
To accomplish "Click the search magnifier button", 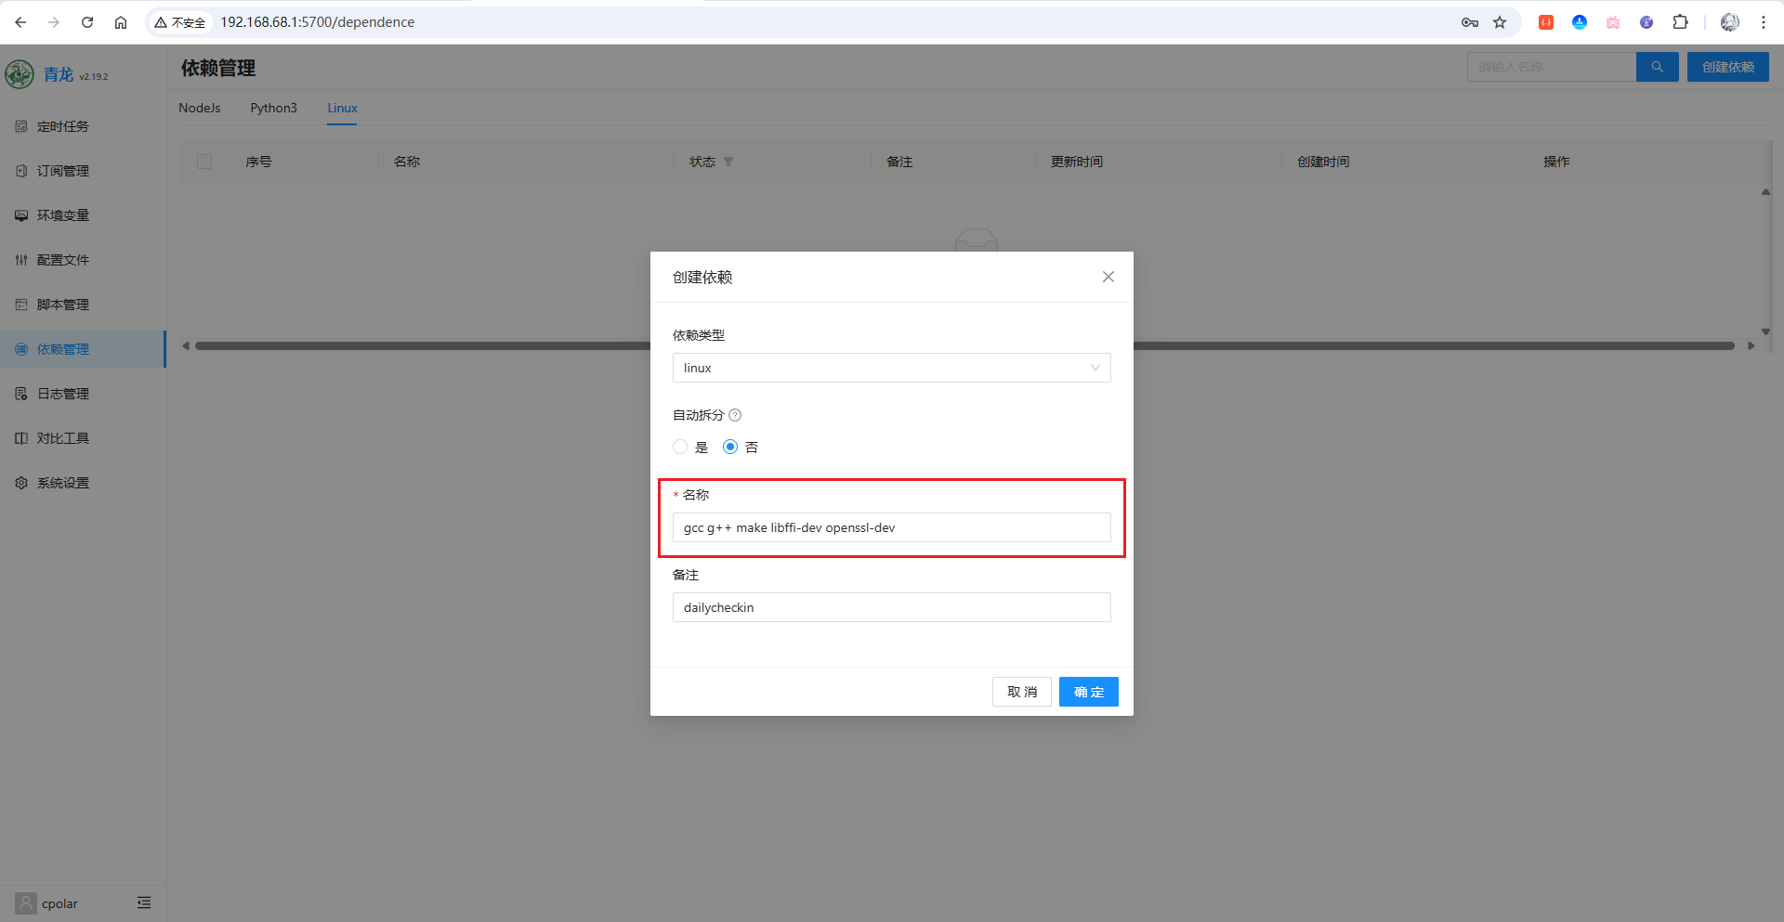I will [1657, 67].
